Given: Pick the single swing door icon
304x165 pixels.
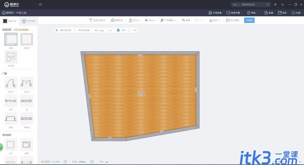Looking at the screenshot, I should [11, 83].
